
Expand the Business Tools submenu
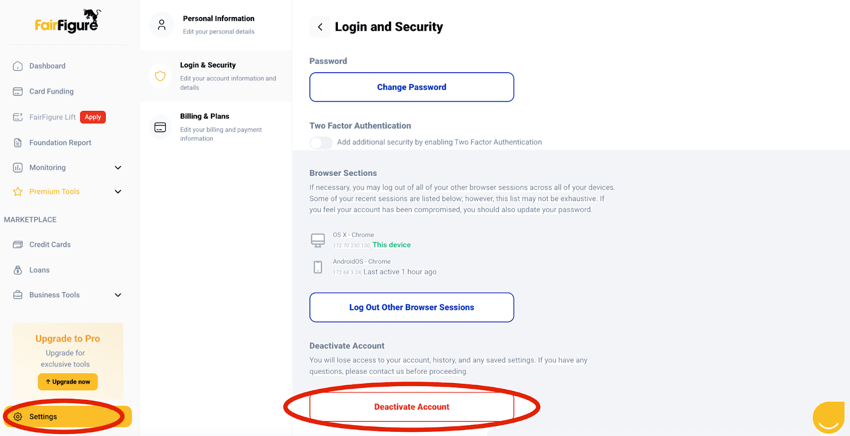118,295
